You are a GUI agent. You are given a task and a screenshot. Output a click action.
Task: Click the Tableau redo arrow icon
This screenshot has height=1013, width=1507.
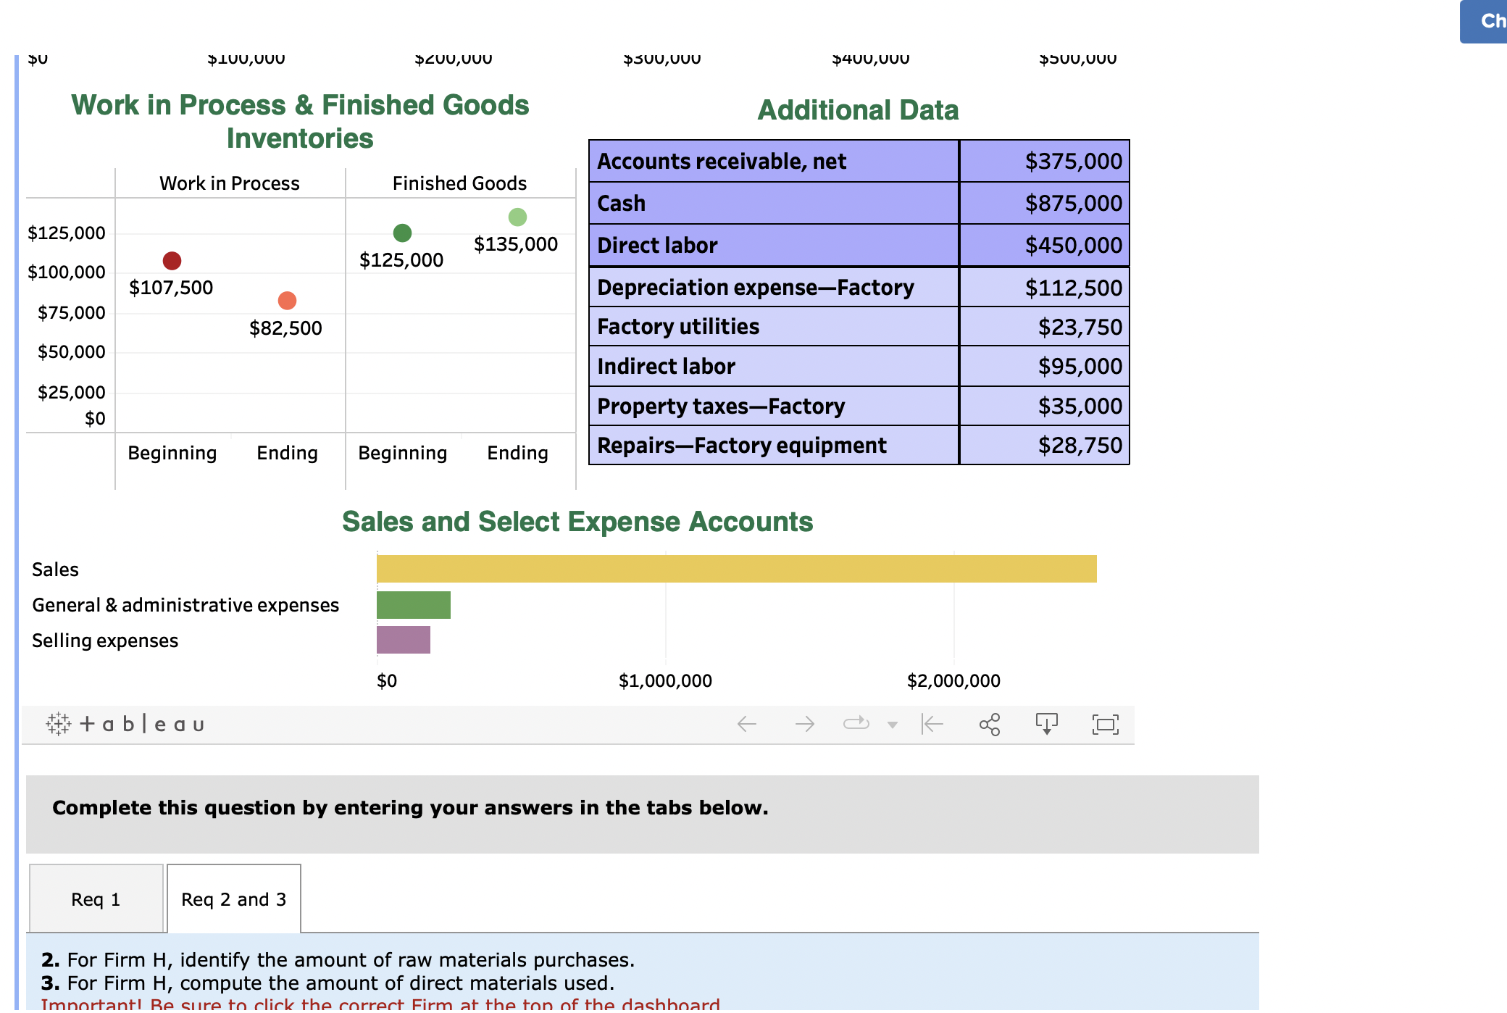click(804, 724)
